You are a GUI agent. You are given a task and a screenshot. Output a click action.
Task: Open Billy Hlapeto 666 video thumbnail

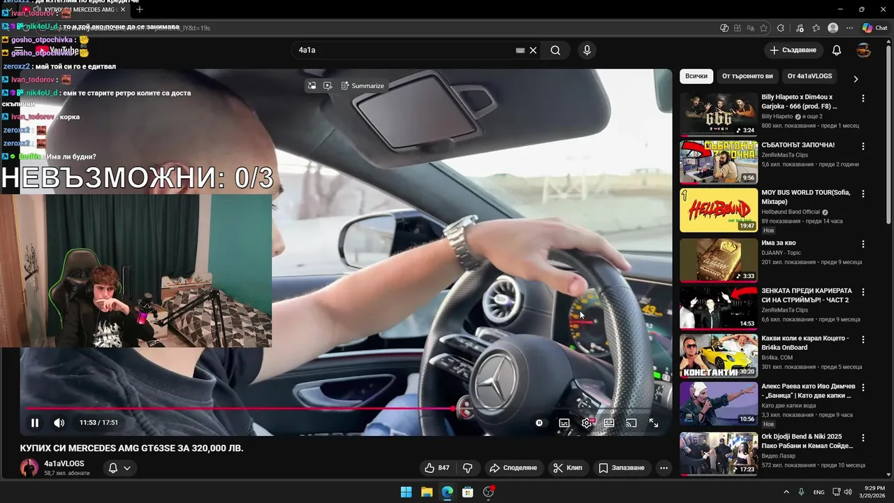click(x=719, y=115)
